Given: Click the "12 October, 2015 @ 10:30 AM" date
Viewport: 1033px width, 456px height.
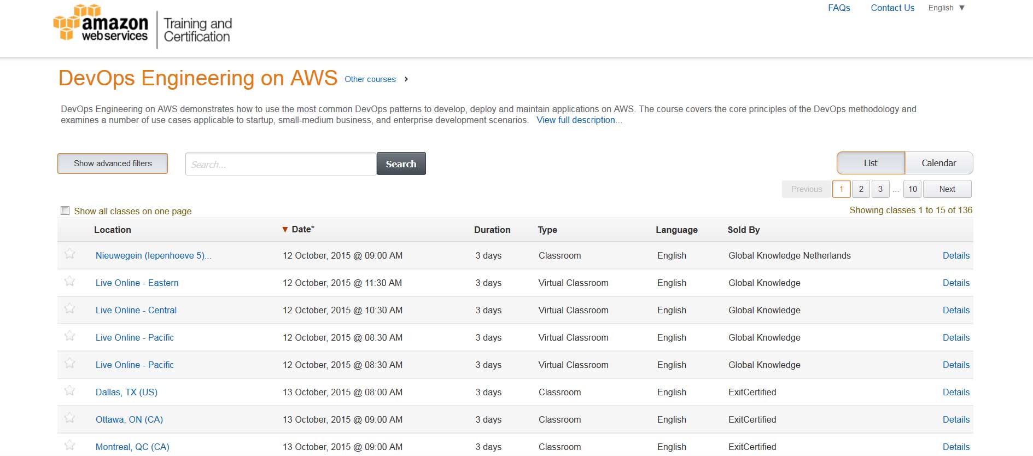Looking at the screenshot, I should [x=342, y=310].
